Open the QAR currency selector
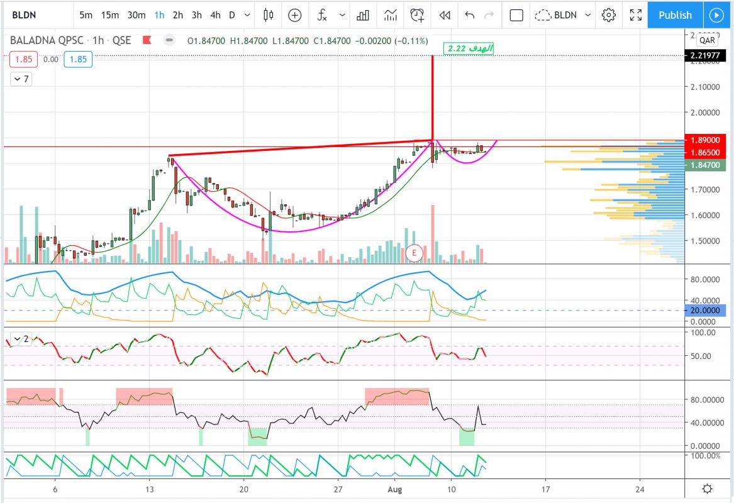 point(707,40)
